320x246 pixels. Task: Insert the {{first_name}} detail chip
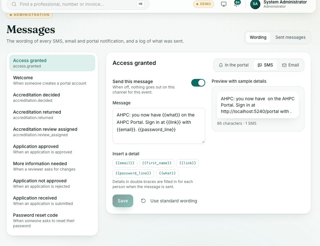click(157, 163)
